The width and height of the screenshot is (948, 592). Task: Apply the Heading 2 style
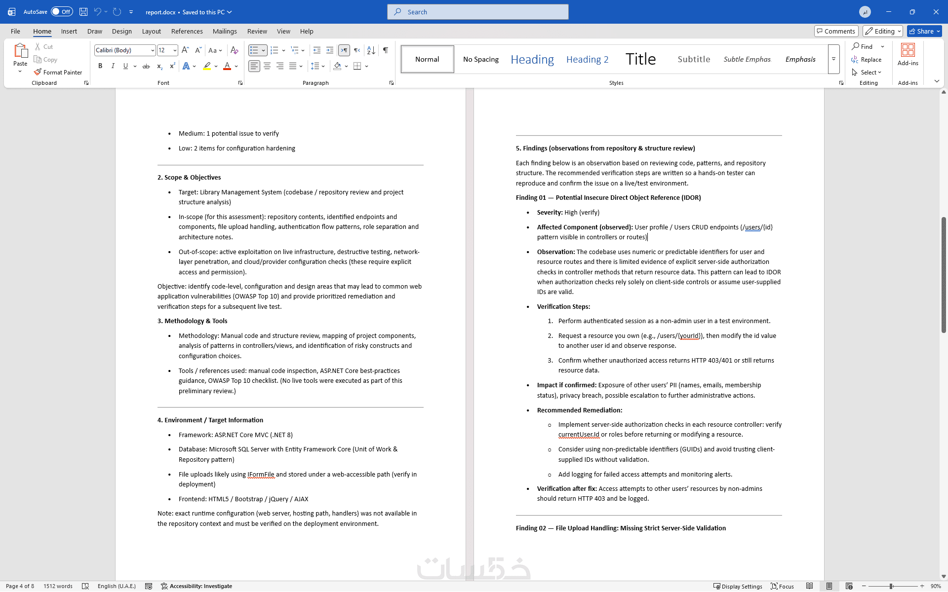(x=587, y=59)
